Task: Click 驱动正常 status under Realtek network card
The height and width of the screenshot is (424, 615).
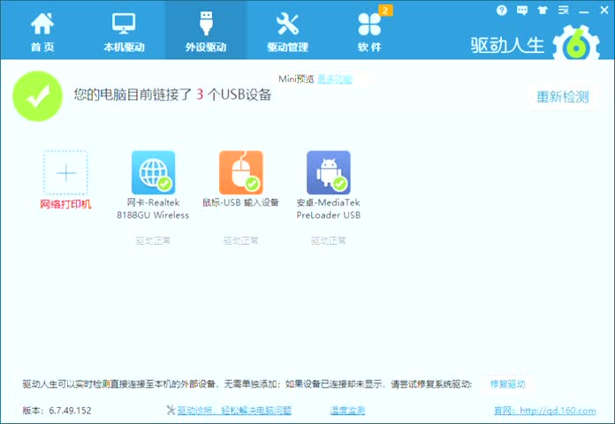Action: [153, 240]
